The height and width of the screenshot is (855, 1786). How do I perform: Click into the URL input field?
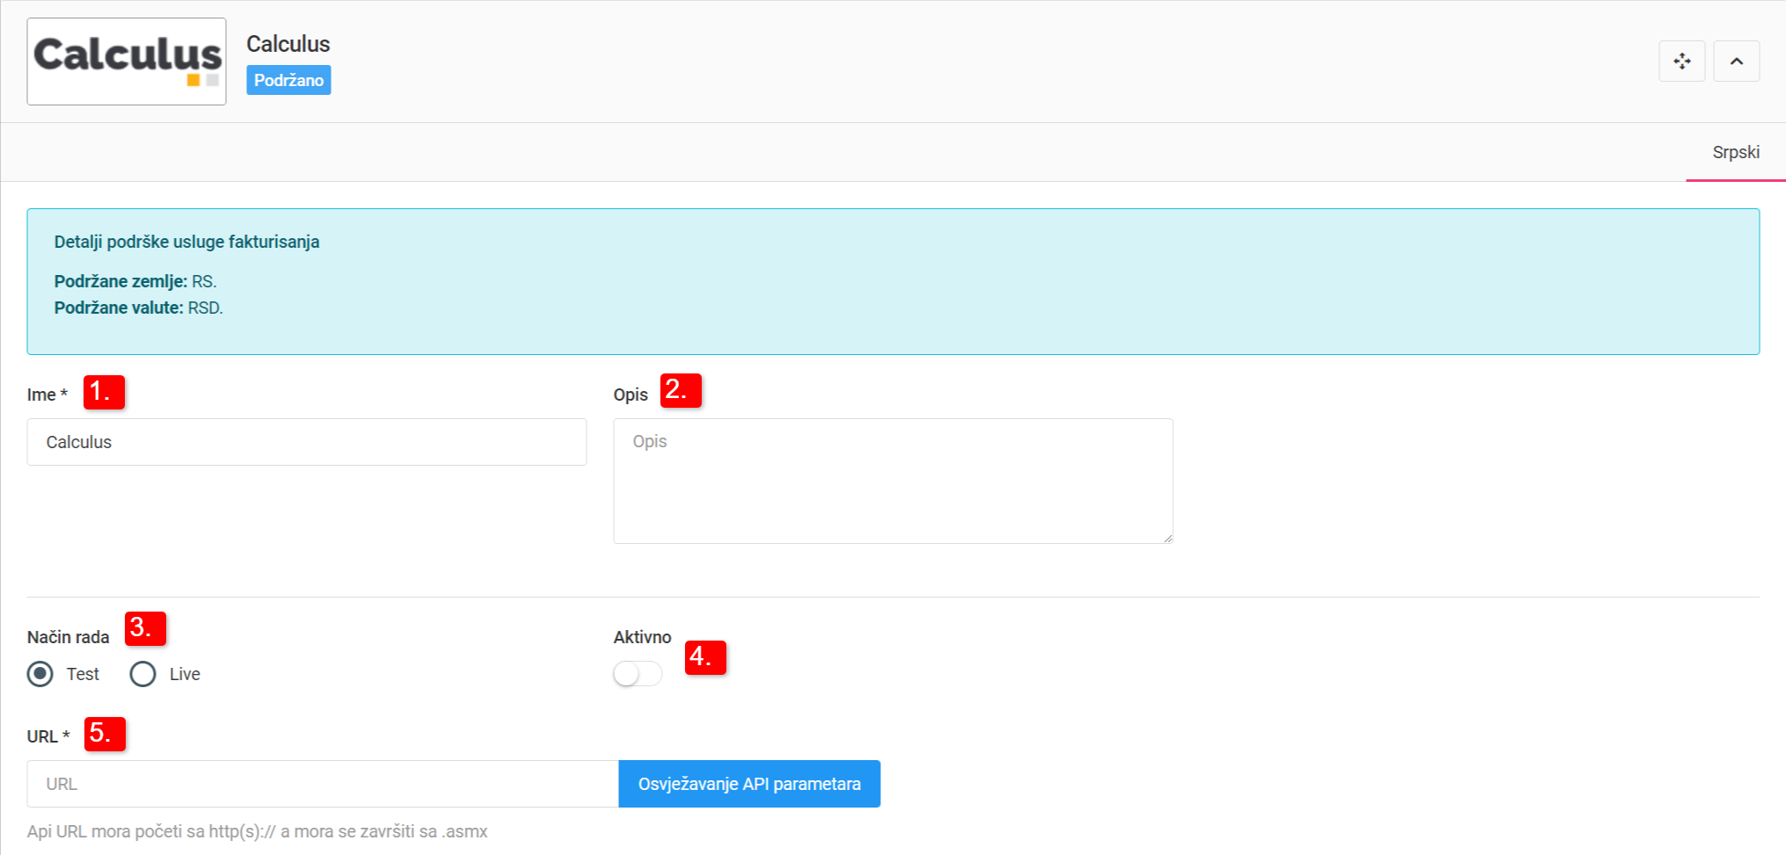click(323, 784)
